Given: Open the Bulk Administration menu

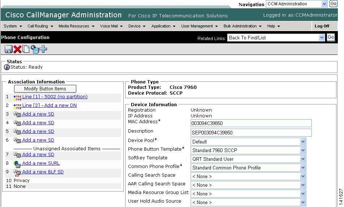Looking at the screenshot, I should pyautogui.click(x=242, y=26).
